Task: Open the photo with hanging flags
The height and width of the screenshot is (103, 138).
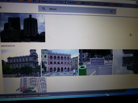Action: [25, 85]
